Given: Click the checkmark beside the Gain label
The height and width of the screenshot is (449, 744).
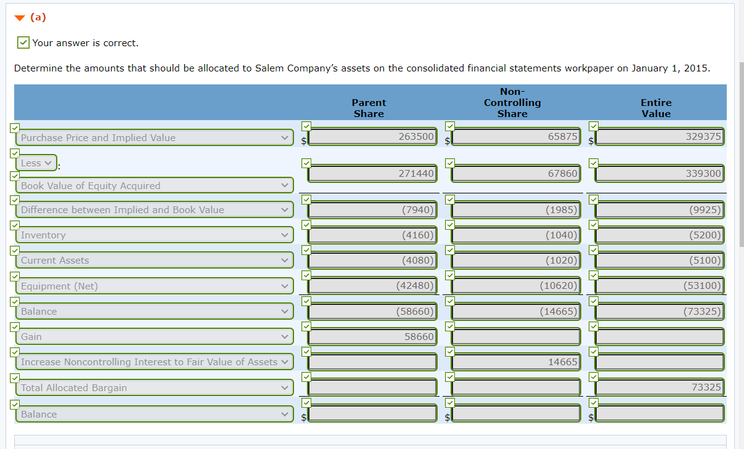Looking at the screenshot, I should (14, 327).
